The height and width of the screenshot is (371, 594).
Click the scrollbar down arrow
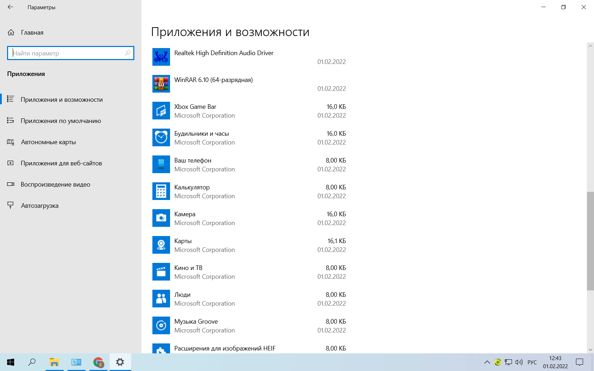click(590, 350)
